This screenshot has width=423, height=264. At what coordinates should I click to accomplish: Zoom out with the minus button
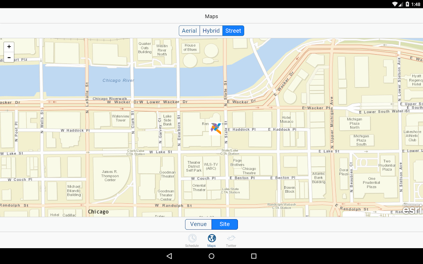pos(9,57)
